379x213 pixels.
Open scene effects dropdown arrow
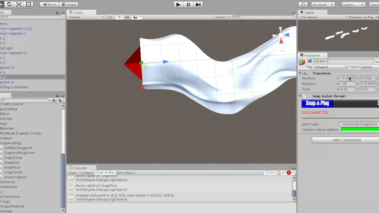[141, 17]
